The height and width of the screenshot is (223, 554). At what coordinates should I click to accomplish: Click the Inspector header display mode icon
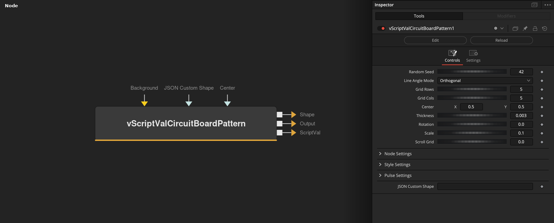pos(534,5)
